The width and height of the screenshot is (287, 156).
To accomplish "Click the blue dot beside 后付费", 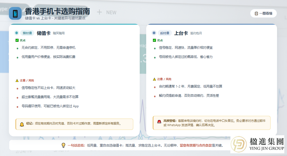I will pyautogui.click(x=154, y=33).
